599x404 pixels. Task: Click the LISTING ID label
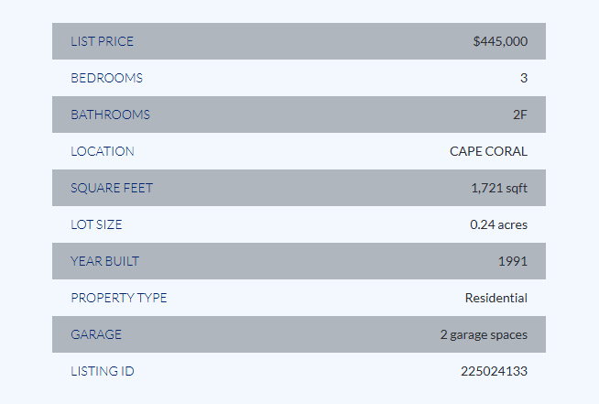coord(103,372)
